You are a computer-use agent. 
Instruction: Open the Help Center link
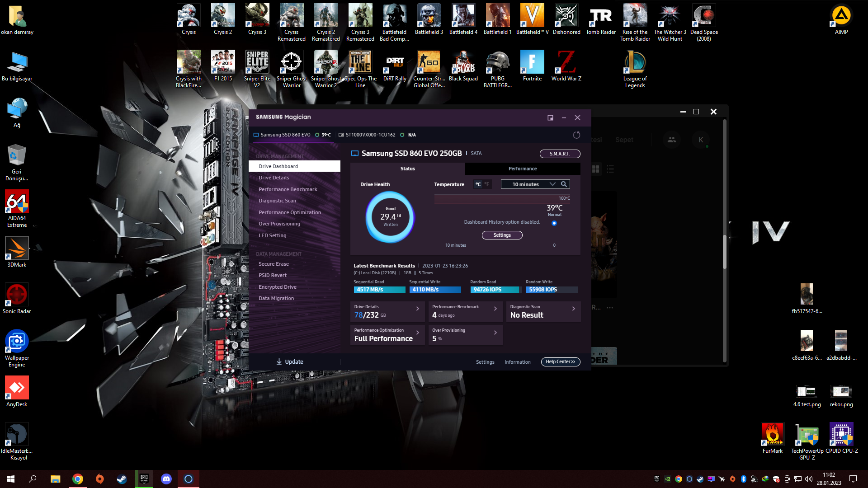point(560,362)
